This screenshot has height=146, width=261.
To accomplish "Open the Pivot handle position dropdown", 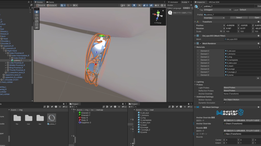I will (41, 5).
